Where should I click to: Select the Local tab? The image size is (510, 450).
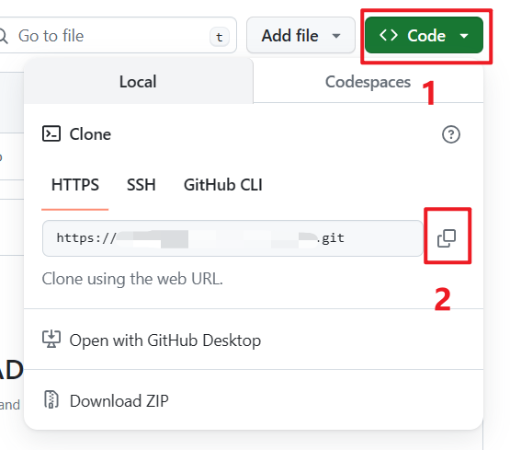tap(138, 82)
